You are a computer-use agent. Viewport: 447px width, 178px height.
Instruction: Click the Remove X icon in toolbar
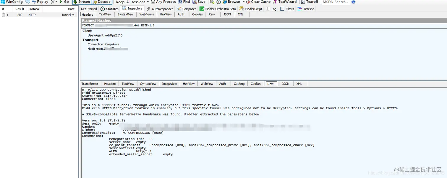(53, 2)
